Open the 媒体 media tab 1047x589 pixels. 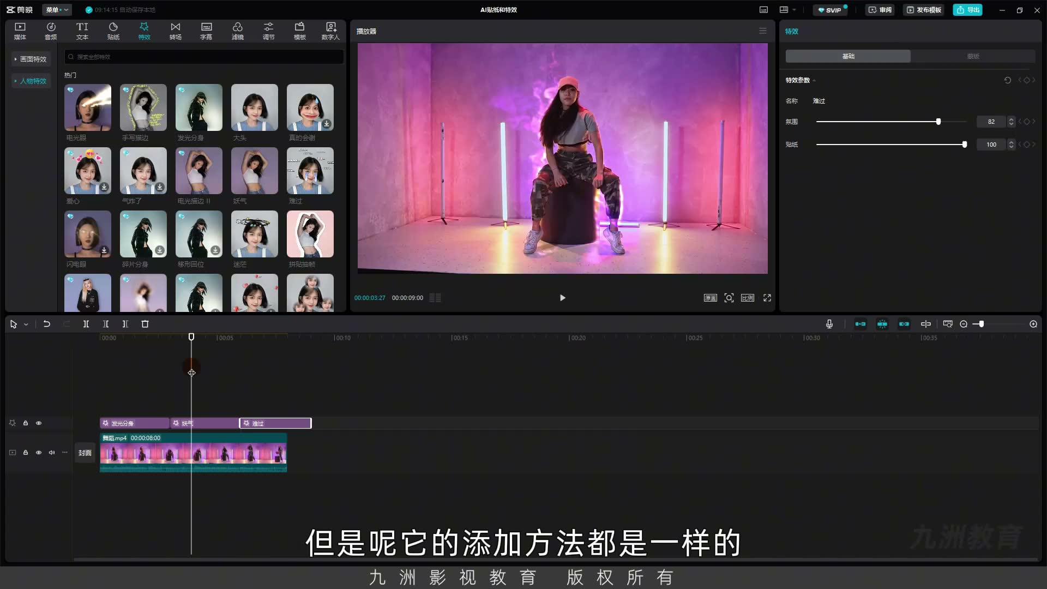tap(20, 31)
